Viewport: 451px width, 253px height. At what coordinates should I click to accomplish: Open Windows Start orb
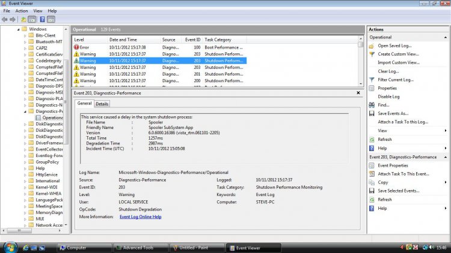(x=10, y=247)
